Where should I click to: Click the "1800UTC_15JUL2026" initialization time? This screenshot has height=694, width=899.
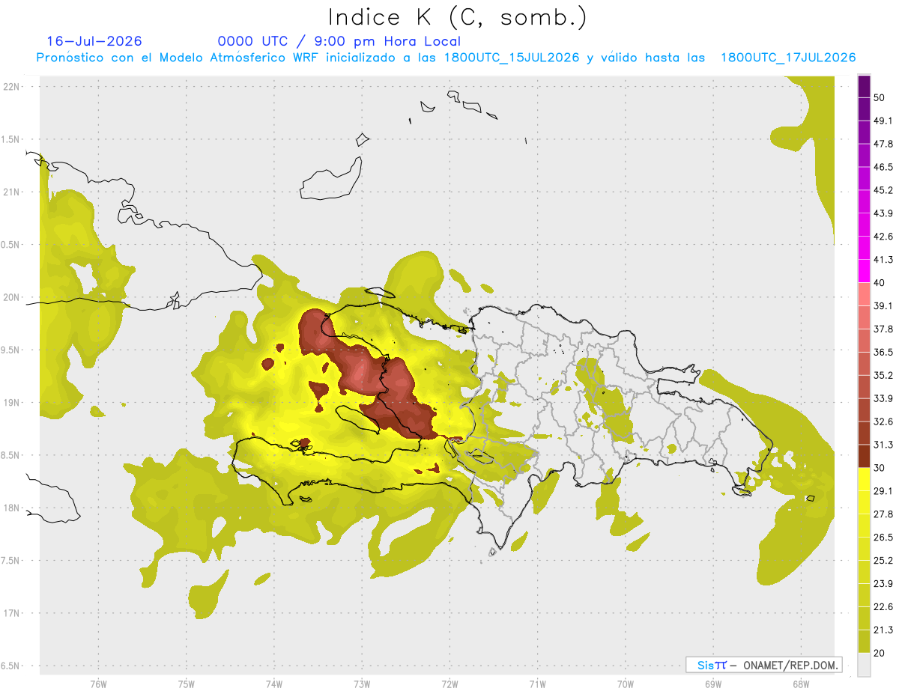[x=511, y=58]
